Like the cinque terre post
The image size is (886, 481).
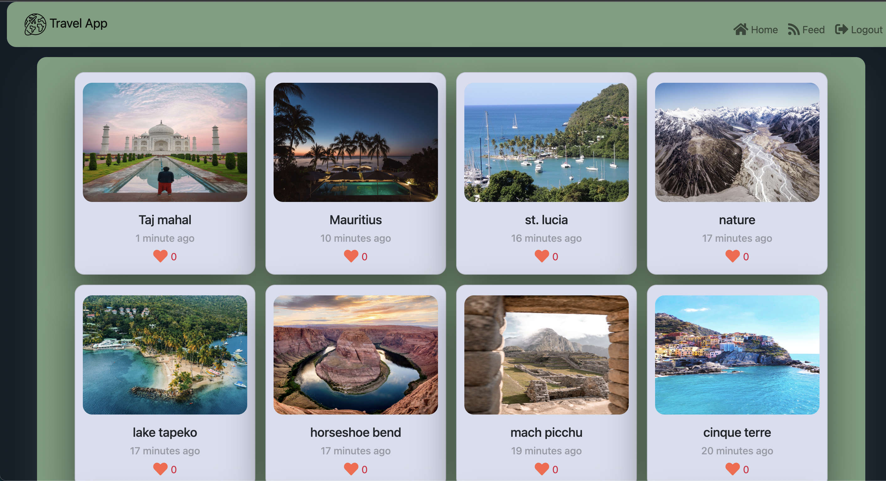(x=733, y=469)
